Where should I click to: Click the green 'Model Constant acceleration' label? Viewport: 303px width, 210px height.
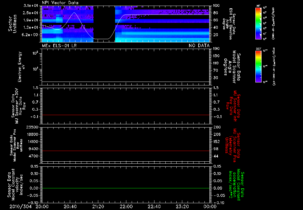(236, 184)
